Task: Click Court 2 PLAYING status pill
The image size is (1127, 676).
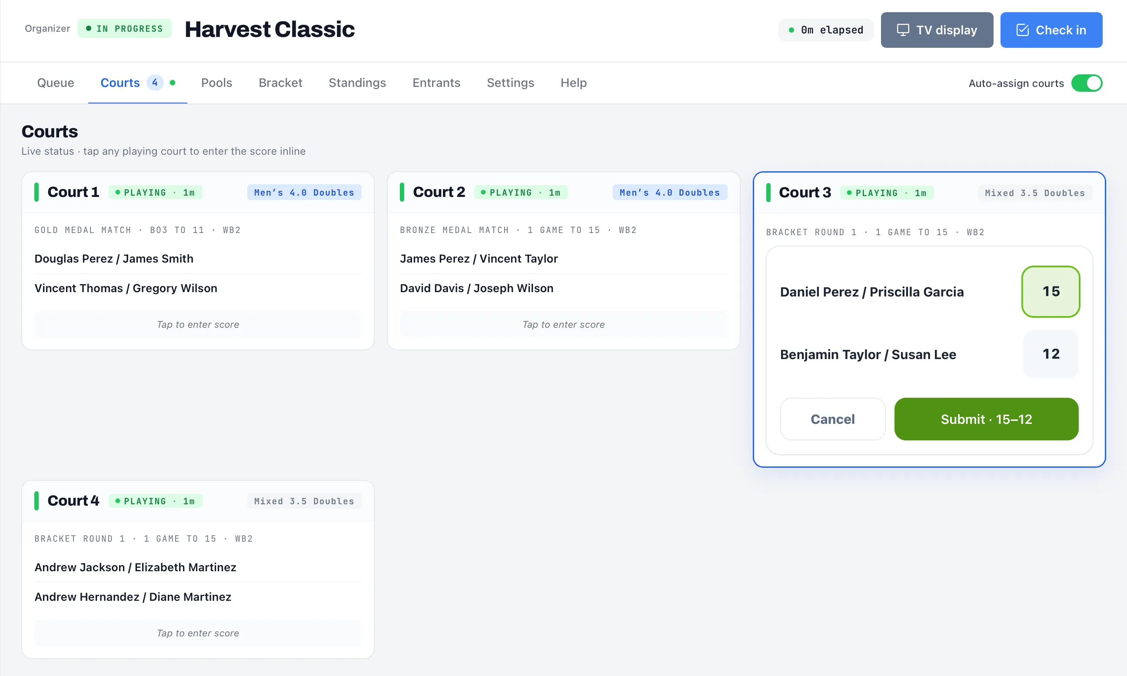Action: (521, 192)
